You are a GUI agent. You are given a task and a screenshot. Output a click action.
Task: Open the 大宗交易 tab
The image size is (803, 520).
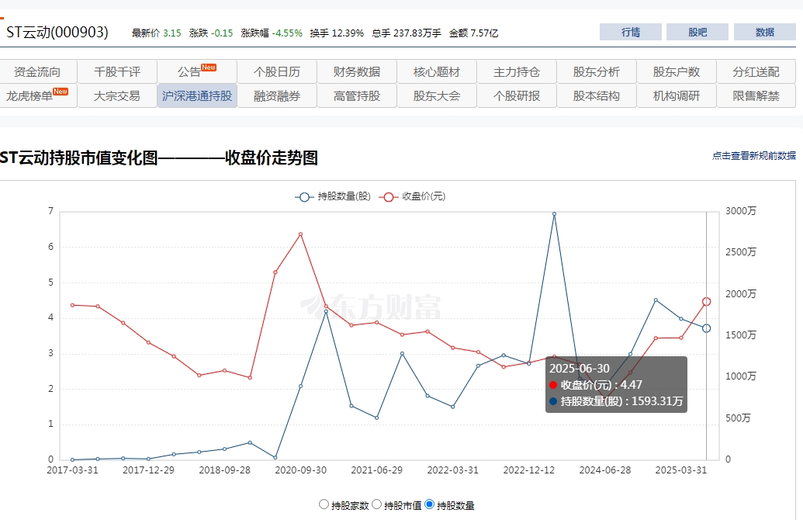coord(117,95)
